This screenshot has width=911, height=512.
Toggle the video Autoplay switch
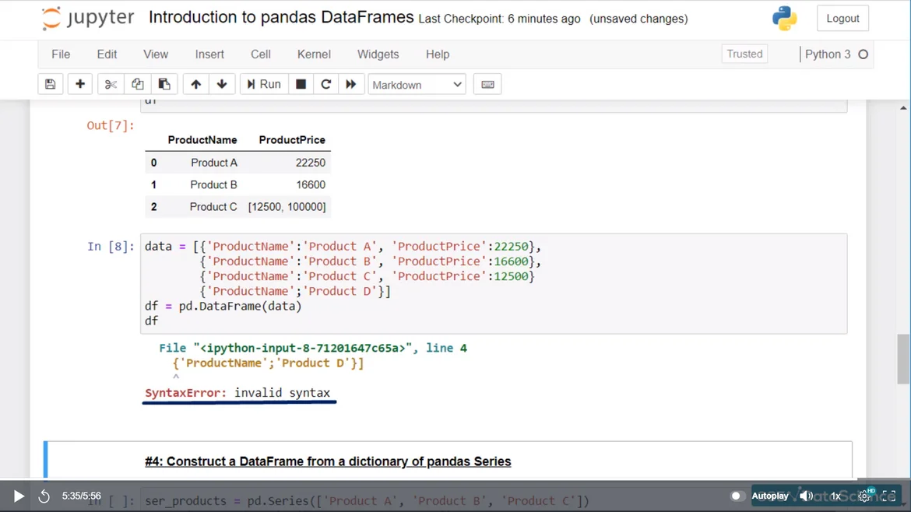coord(736,496)
